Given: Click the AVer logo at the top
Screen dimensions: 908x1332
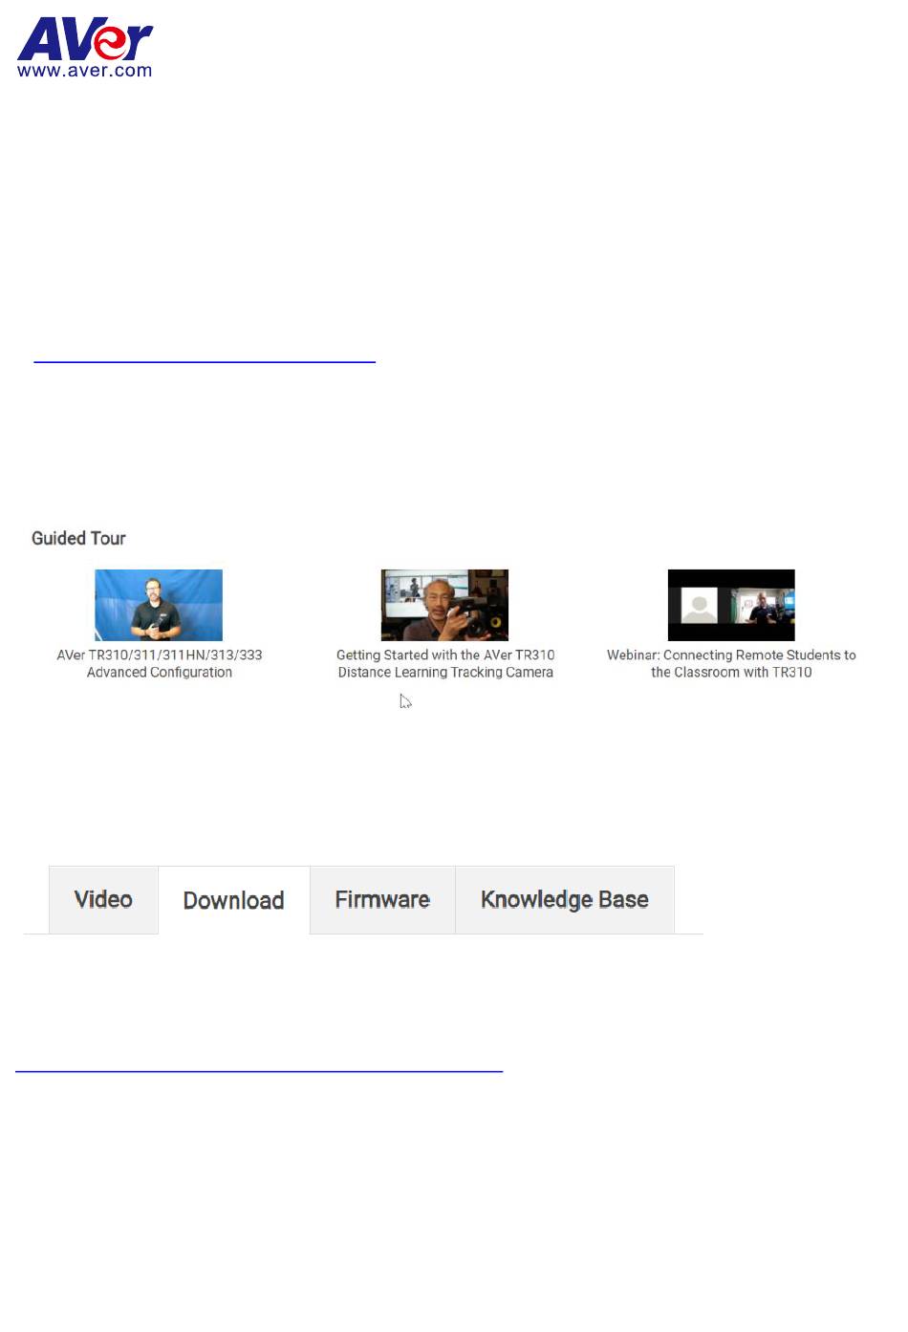Looking at the screenshot, I should pyautogui.click(x=85, y=39).
